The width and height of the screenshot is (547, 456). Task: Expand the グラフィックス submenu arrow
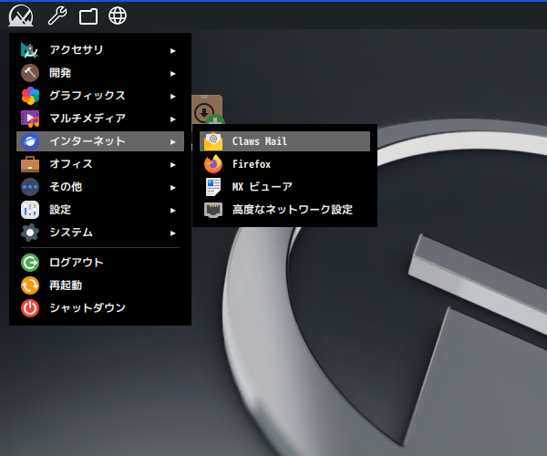(172, 97)
